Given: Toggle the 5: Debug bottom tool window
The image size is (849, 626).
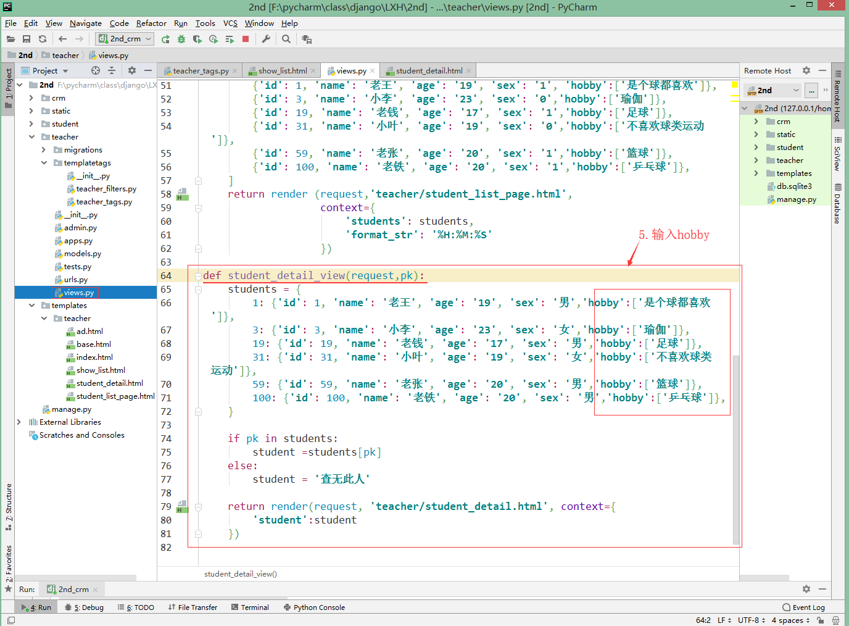Looking at the screenshot, I should pos(84,607).
